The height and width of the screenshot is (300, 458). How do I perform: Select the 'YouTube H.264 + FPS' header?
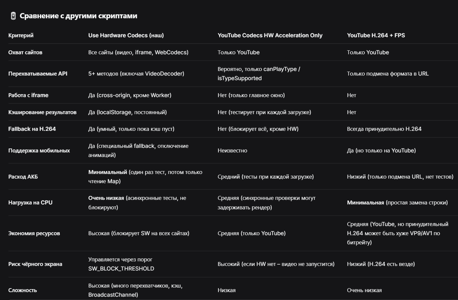tap(376, 35)
